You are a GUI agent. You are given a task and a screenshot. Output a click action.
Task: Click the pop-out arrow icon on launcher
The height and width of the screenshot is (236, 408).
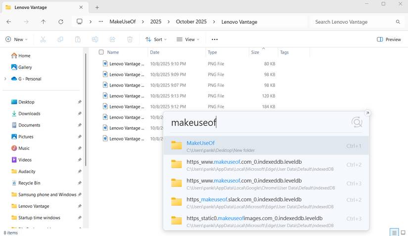(367, 113)
